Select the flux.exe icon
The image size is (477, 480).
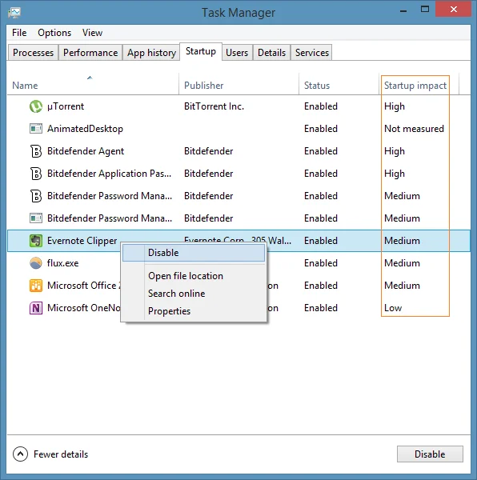click(x=36, y=263)
